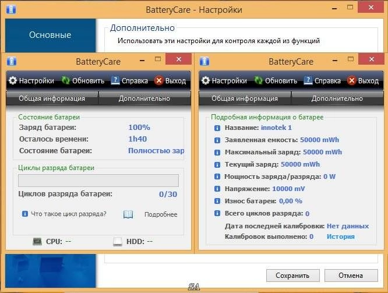Screen dimensions: 388x293
Task: Open the Подробнее link
Action: pos(161,214)
